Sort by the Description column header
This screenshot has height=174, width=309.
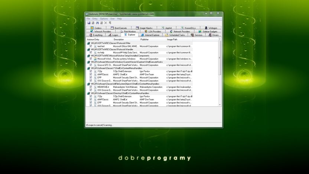click(x=126, y=40)
